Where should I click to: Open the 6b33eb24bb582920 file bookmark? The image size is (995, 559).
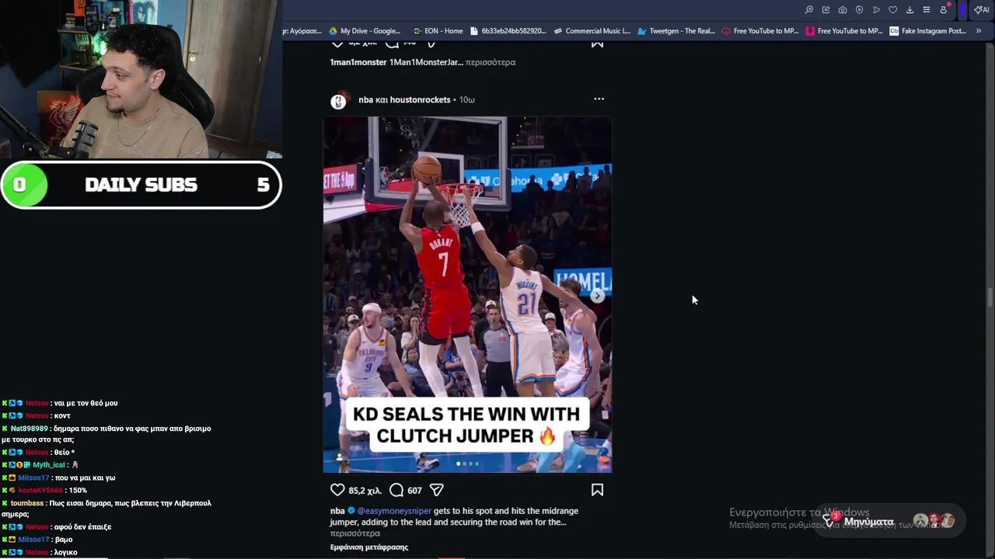pyautogui.click(x=508, y=31)
